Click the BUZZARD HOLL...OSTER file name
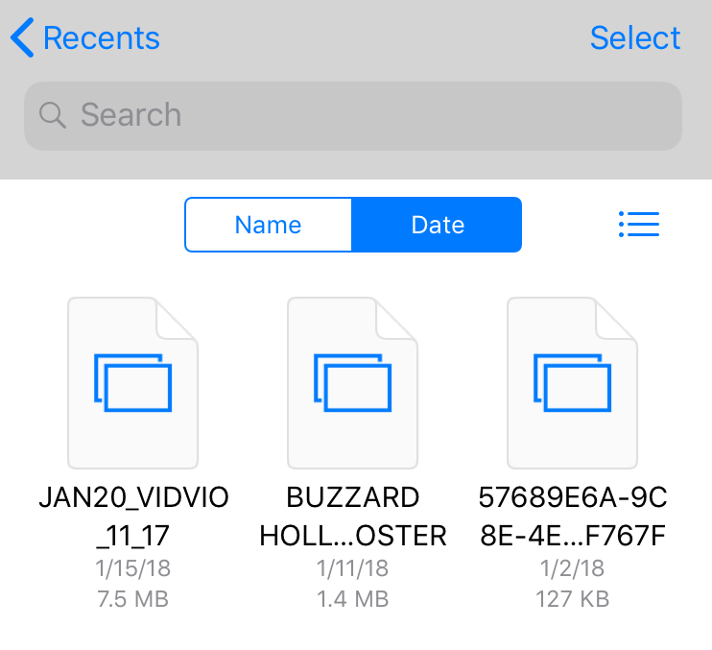The height and width of the screenshot is (650, 712). (x=353, y=517)
